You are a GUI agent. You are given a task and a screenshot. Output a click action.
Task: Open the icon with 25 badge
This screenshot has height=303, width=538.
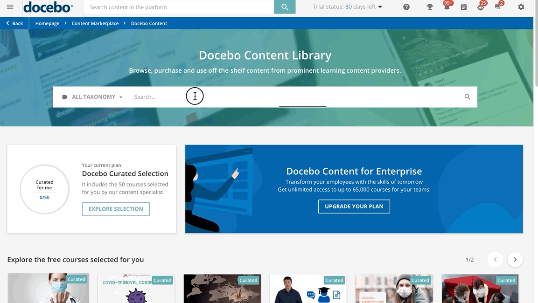(x=481, y=7)
